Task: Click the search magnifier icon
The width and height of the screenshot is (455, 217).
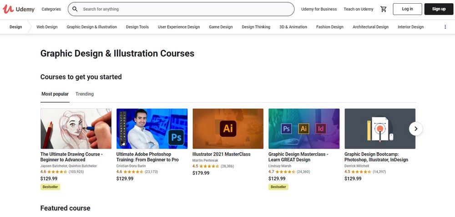Action: [75, 9]
